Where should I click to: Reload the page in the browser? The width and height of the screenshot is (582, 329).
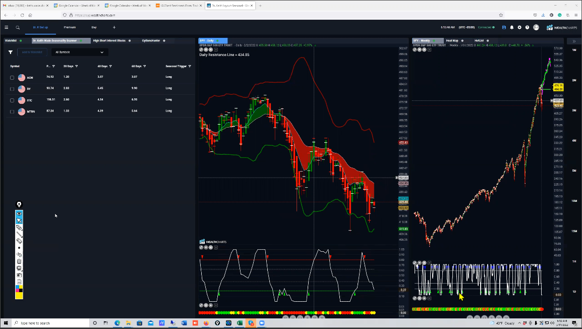[x=22, y=15]
